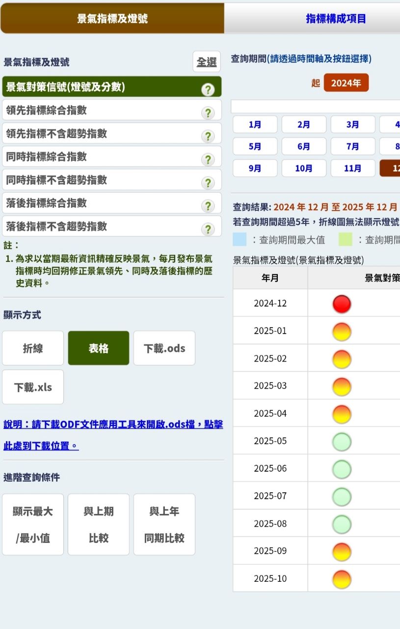Click the blue 查詢期間最大值 legend swatch
The image size is (400, 629).
point(240,240)
